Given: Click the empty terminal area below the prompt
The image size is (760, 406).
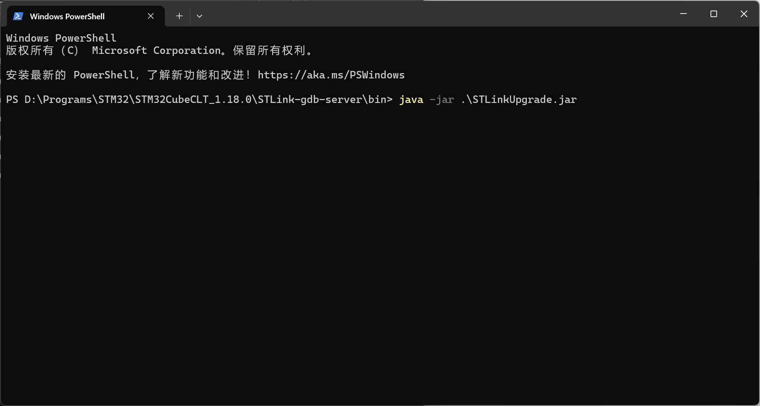Looking at the screenshot, I should (x=380, y=254).
